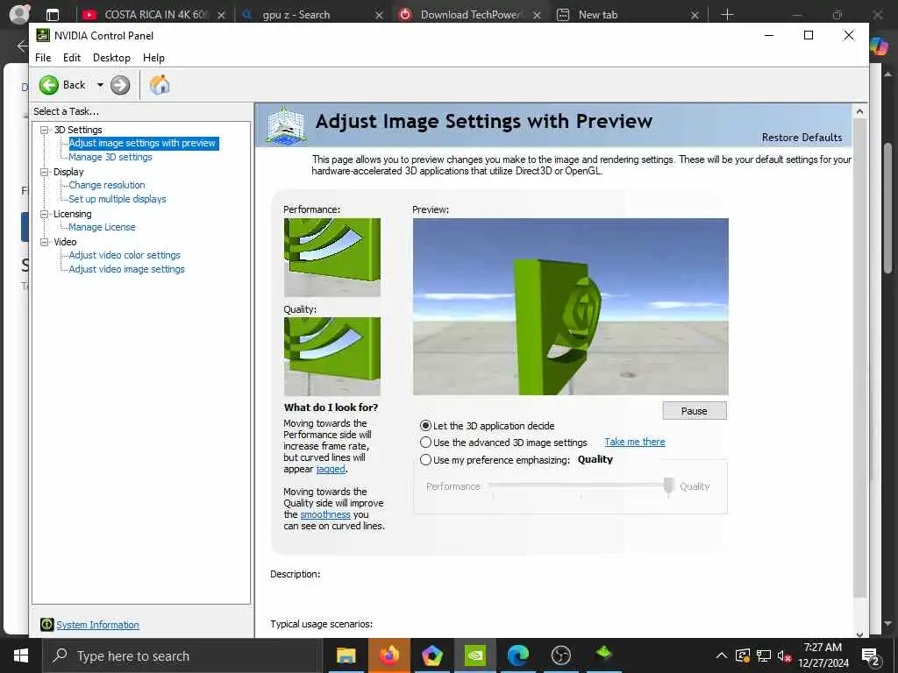Open Firefox from the taskbar

(388, 655)
